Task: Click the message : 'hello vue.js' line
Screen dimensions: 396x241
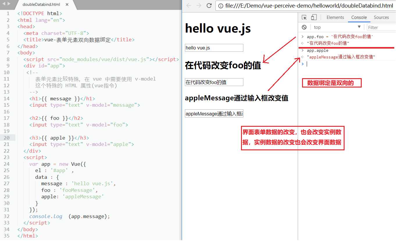Action: 79,183
